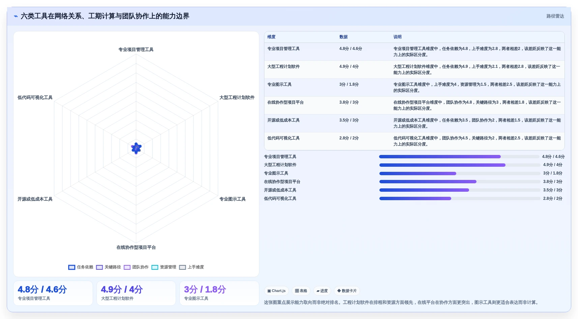
Task: Toggle the 上手难度 legend swatch
Action: [x=182, y=267]
